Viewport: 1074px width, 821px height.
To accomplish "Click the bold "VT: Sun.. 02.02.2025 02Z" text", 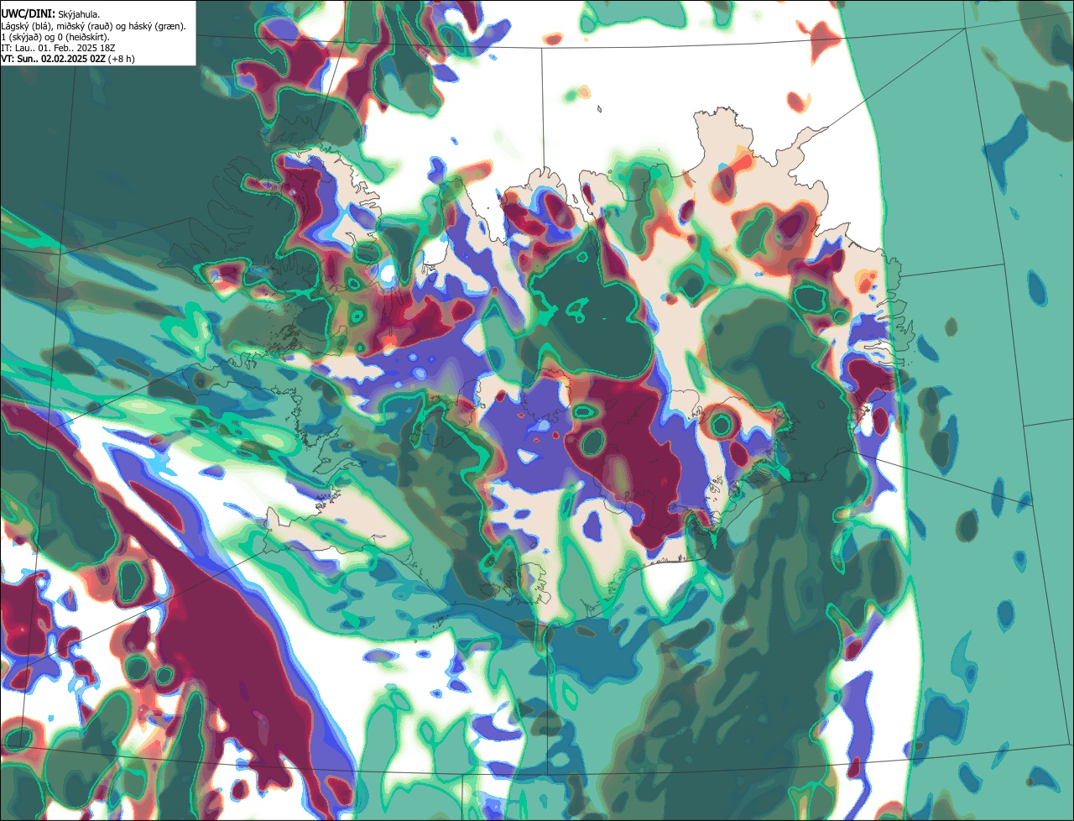I will 53,59.
